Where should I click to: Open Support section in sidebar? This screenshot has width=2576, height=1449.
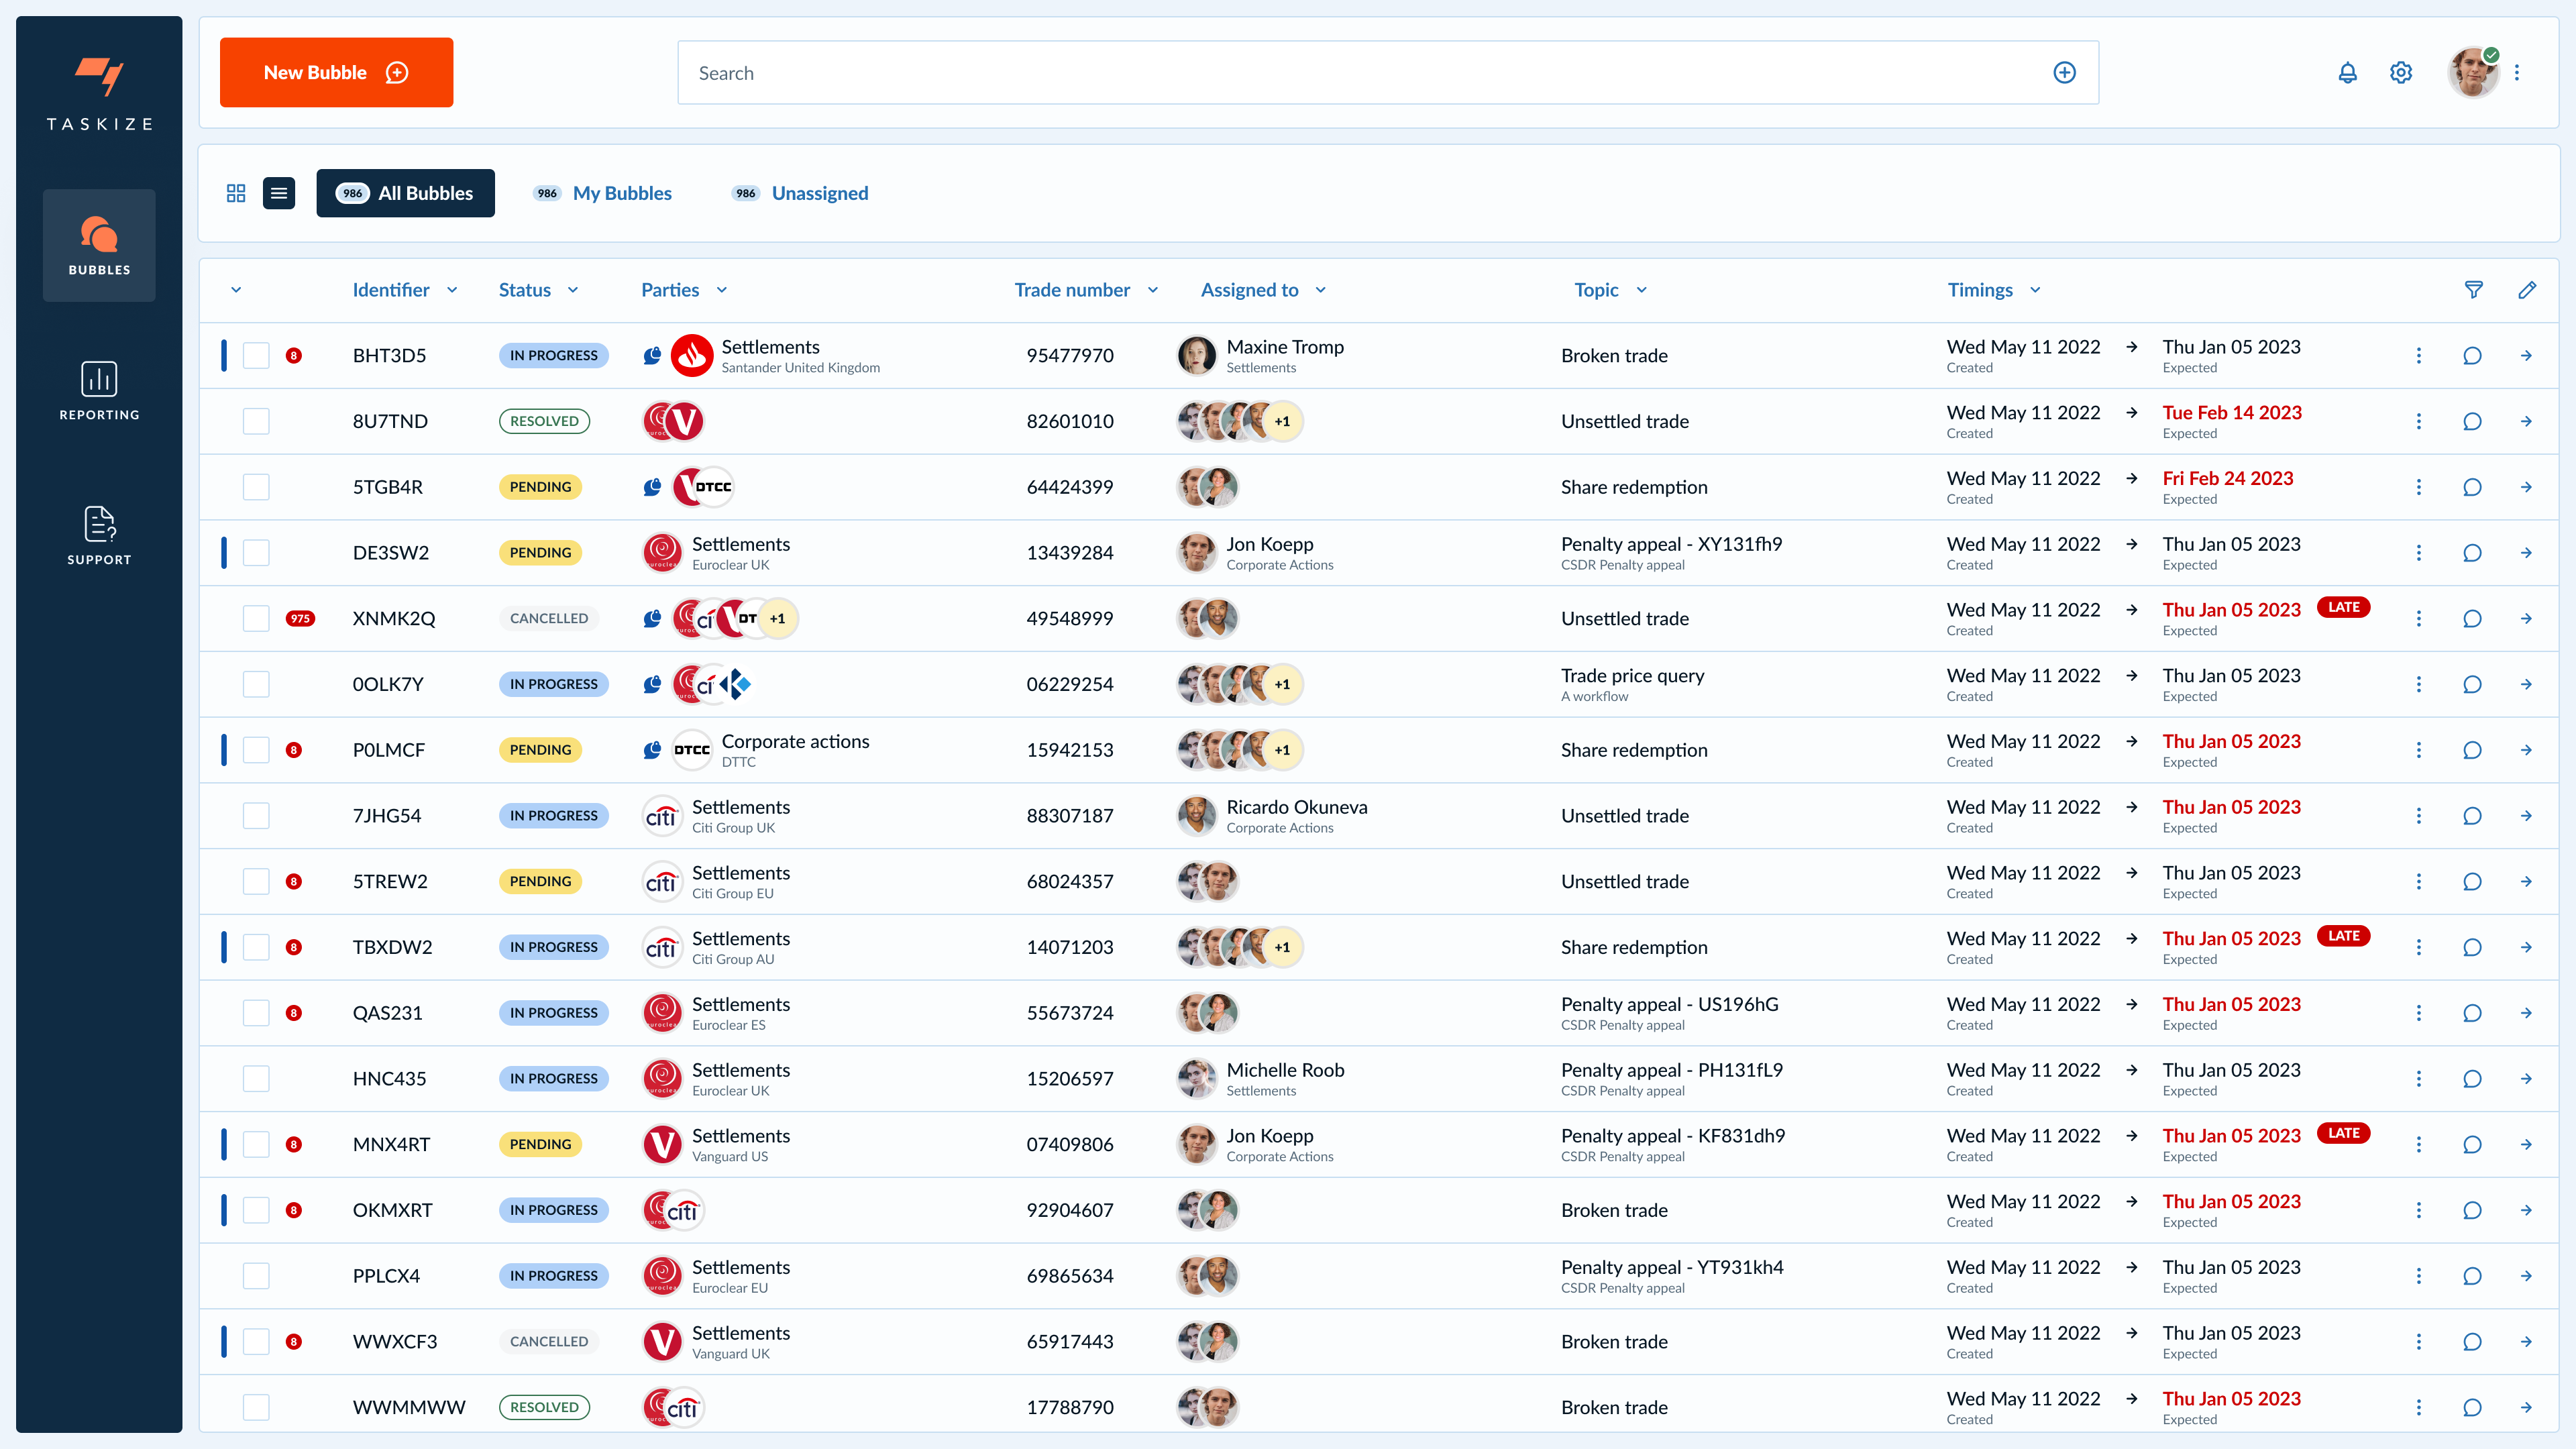[99, 536]
